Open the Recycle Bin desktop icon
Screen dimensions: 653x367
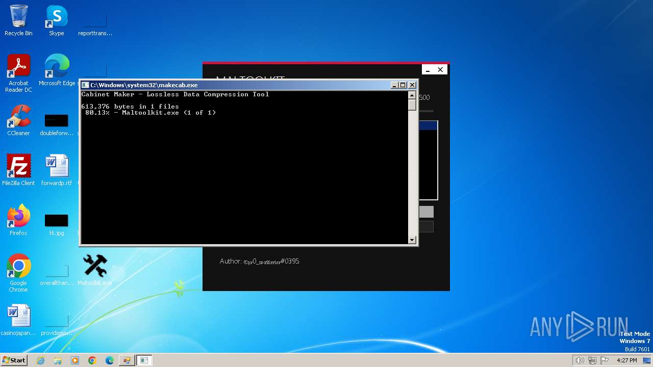click(18, 20)
